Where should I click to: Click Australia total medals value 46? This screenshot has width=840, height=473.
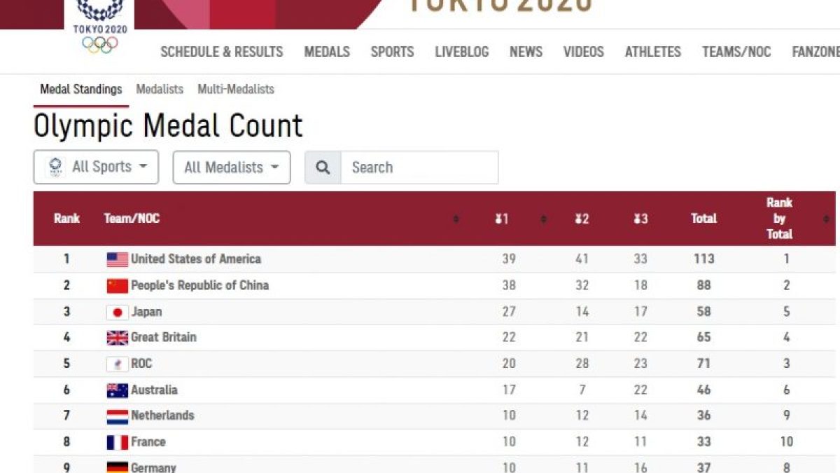click(704, 390)
